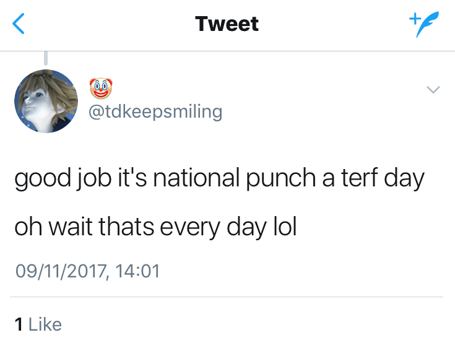
Task: Tap the plus sign on compose icon
Action: [413, 19]
